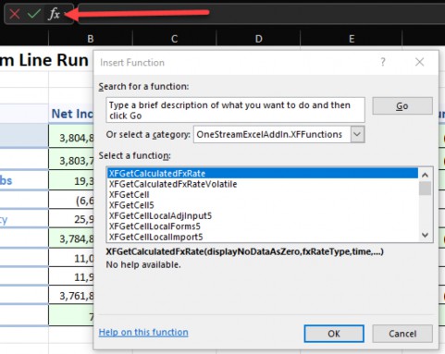Click the formula bar input area

point(262,14)
